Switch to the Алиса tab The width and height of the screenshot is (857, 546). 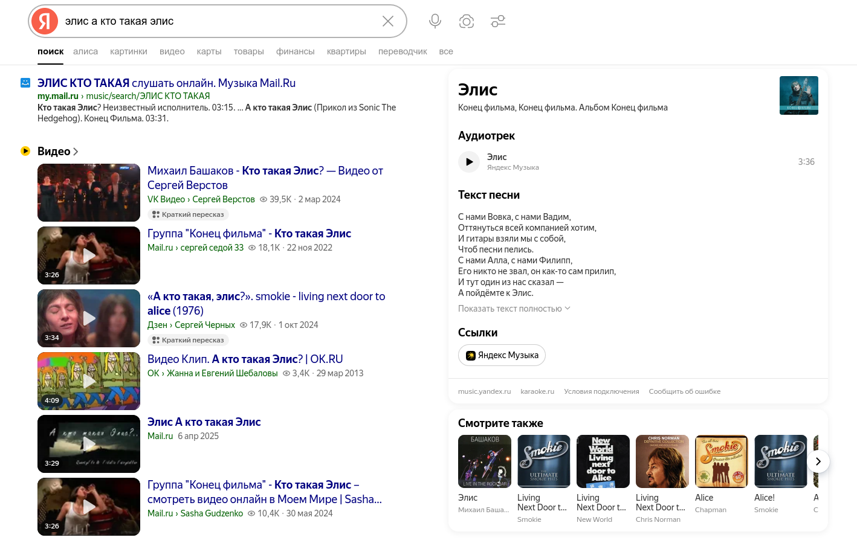[x=85, y=51]
